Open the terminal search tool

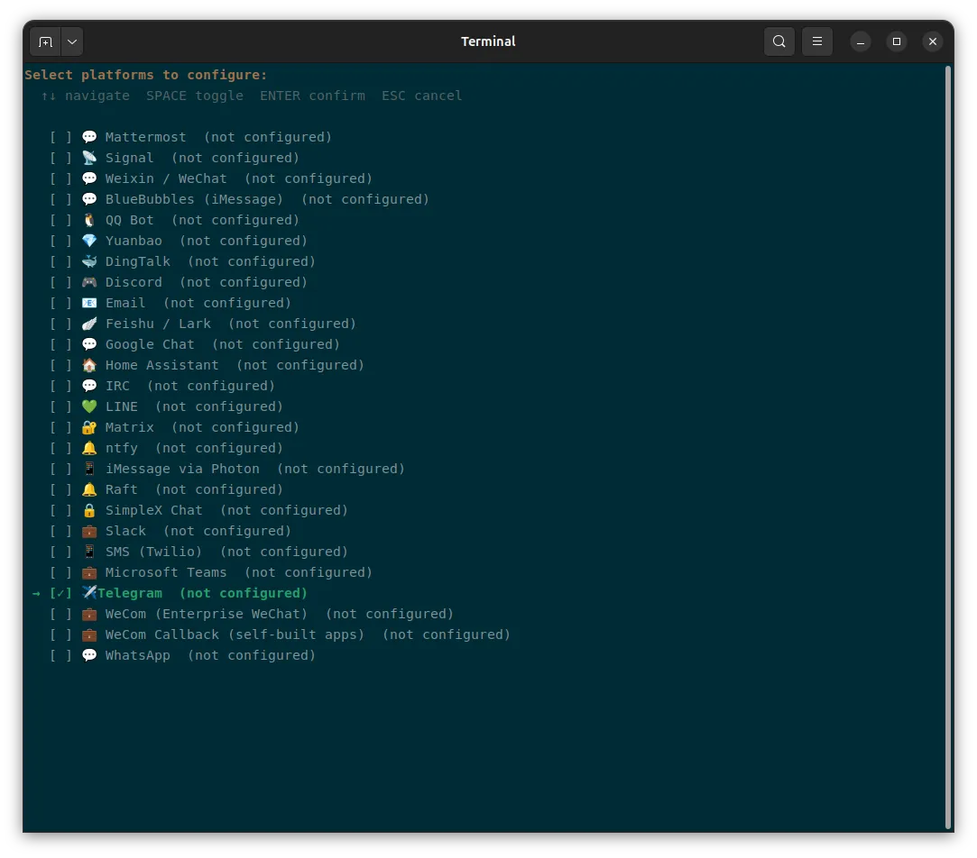(x=779, y=41)
